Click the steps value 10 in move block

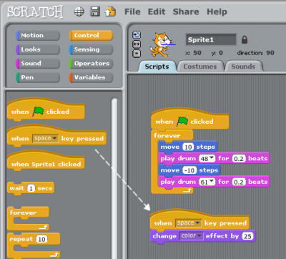coord(188,147)
